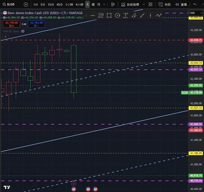Image resolution: width=204 pixels, height=192 pixels.
Task: Select the daily 天 timeframe
Action: (x=87, y=5)
